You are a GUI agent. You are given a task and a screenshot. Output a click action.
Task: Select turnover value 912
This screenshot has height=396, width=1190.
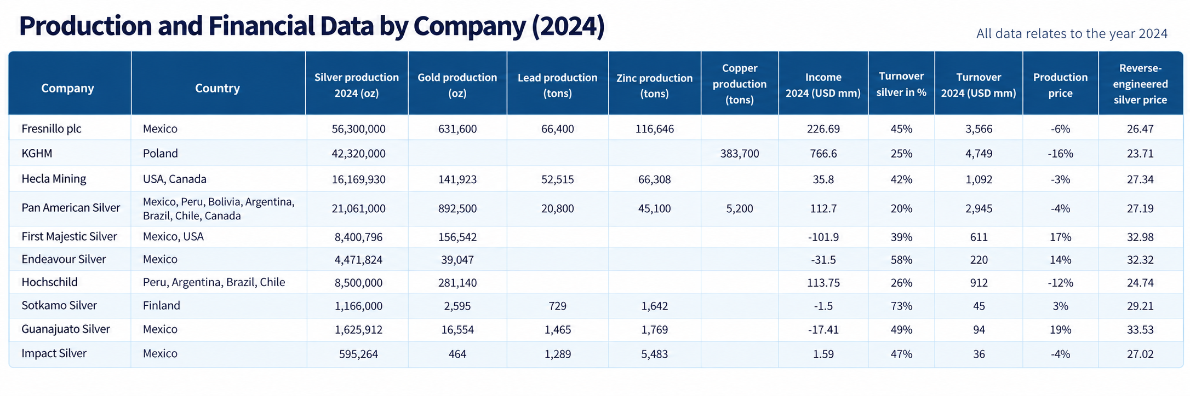(x=979, y=283)
